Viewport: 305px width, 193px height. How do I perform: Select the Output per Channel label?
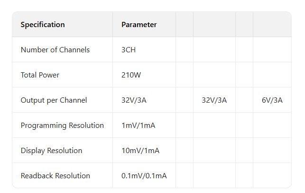coord(54,100)
